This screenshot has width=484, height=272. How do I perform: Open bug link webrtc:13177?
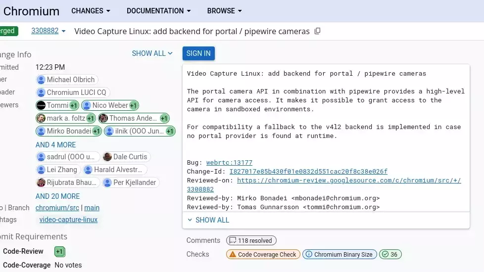coord(229,163)
